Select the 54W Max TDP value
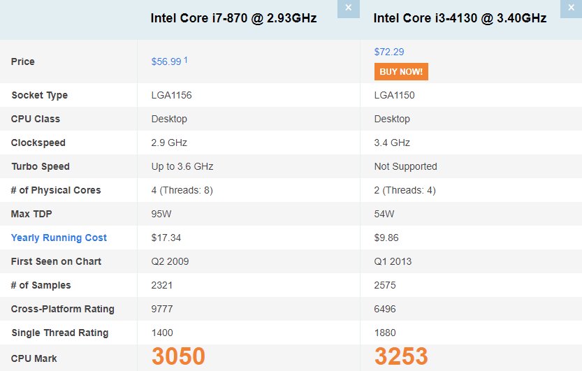 point(384,214)
